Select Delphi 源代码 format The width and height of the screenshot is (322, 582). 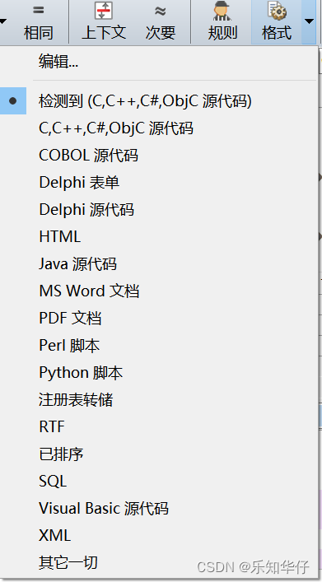point(86,209)
